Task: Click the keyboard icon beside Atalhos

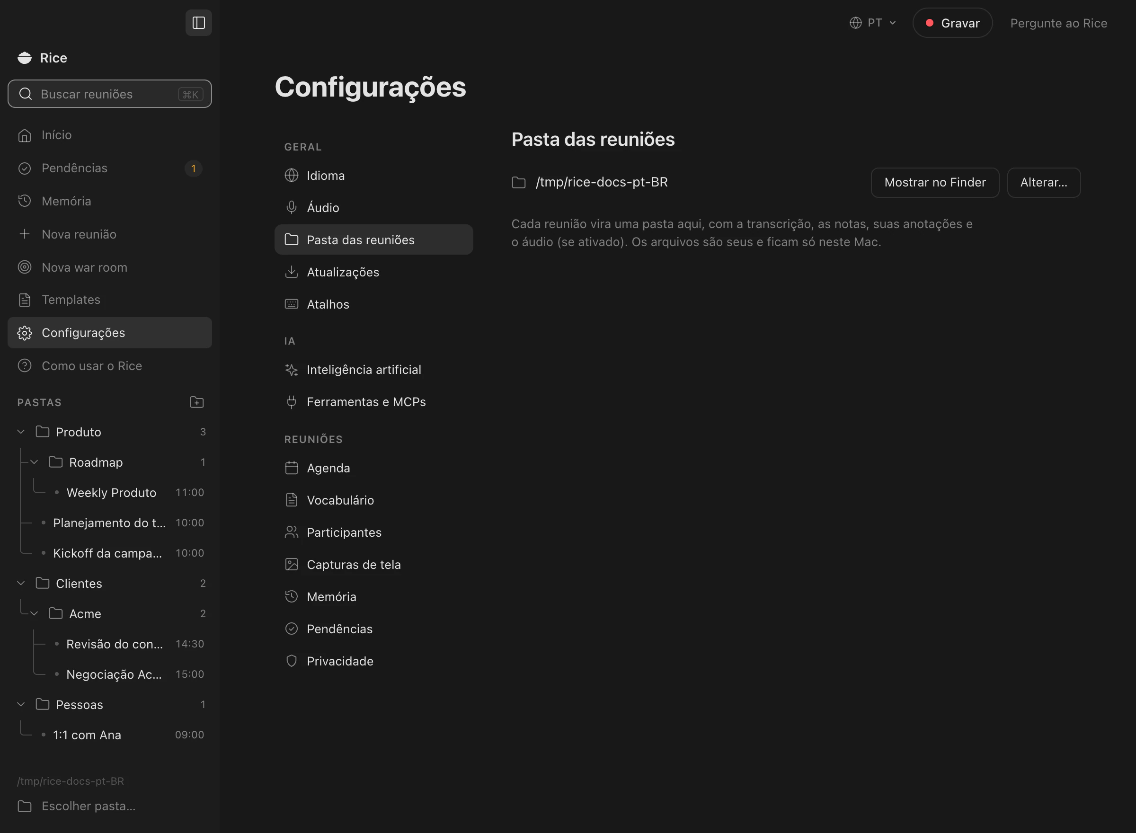Action: pyautogui.click(x=292, y=304)
